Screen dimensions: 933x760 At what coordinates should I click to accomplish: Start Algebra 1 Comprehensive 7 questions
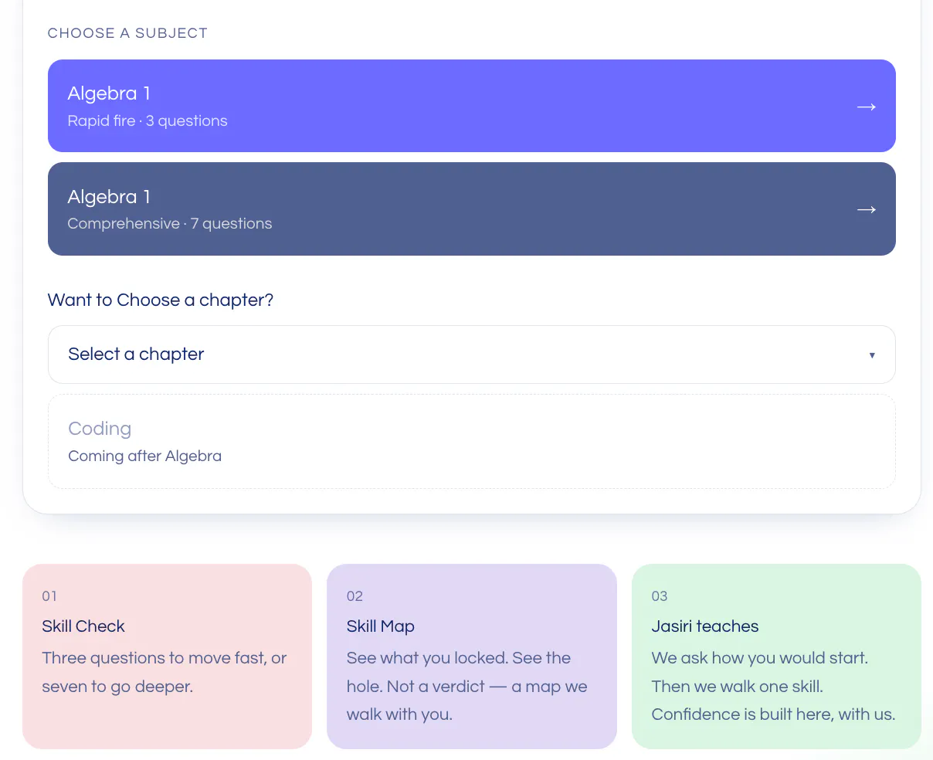[471, 209]
